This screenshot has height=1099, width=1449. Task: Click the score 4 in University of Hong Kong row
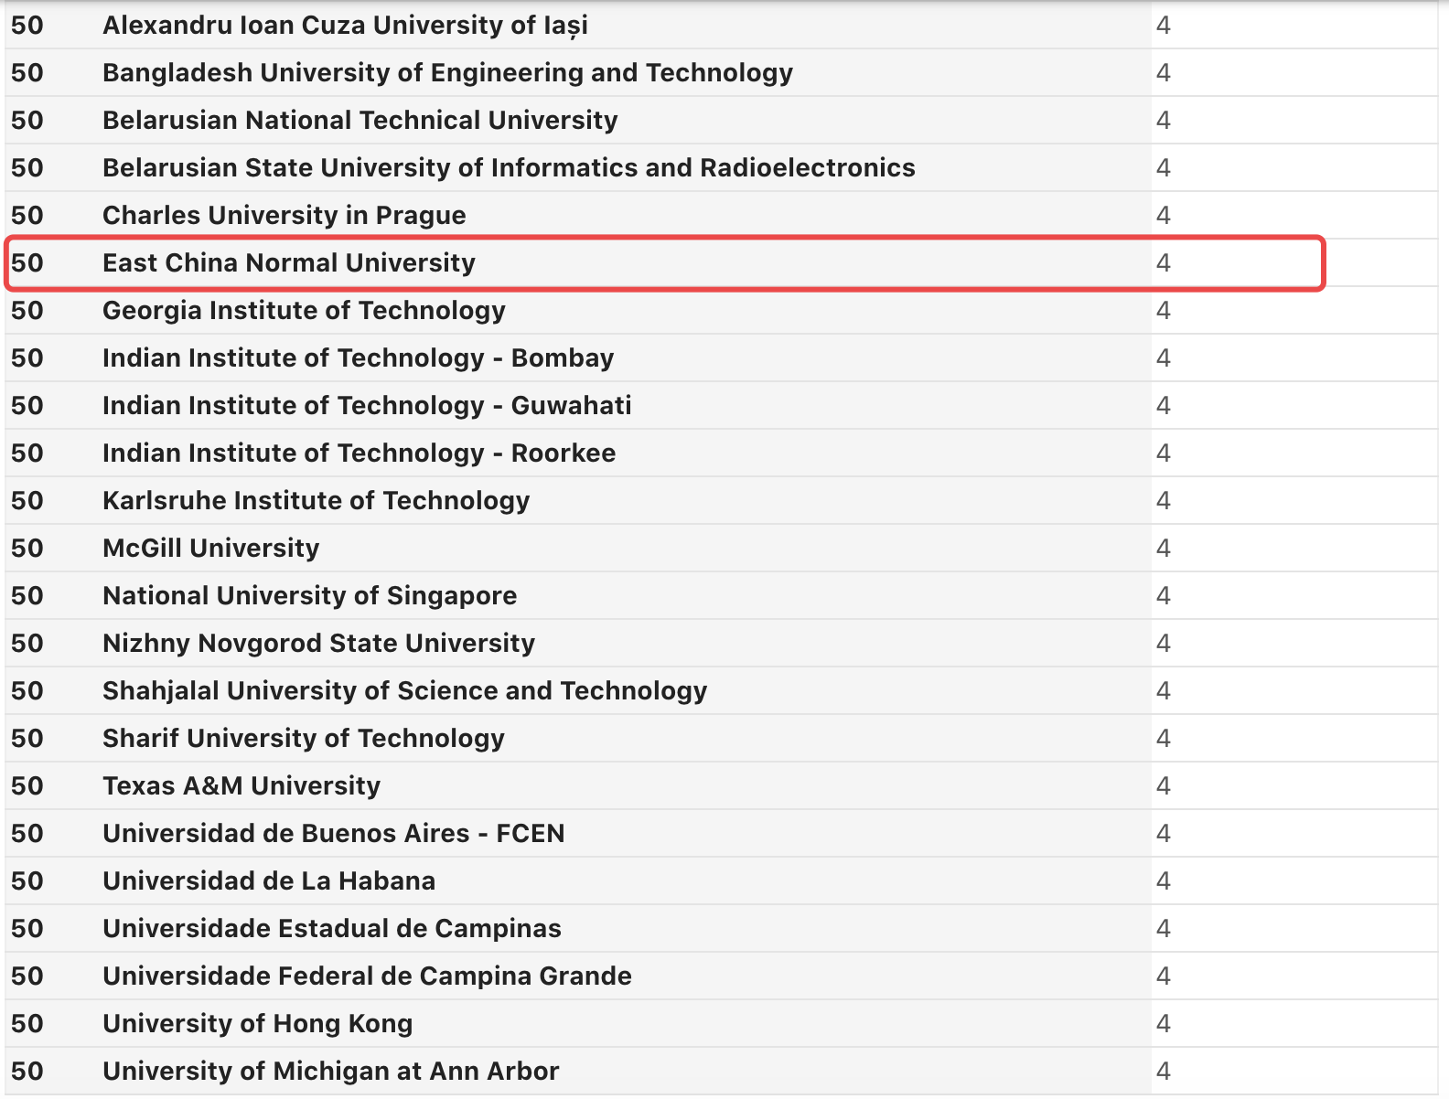coord(1163,1024)
